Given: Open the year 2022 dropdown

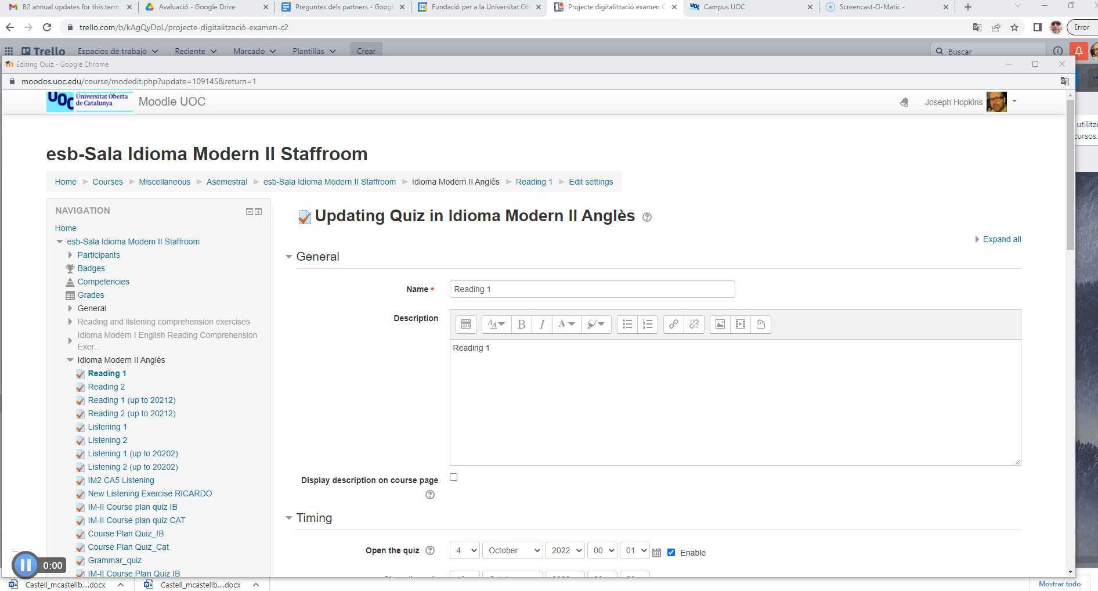Looking at the screenshot, I should pyautogui.click(x=564, y=550).
